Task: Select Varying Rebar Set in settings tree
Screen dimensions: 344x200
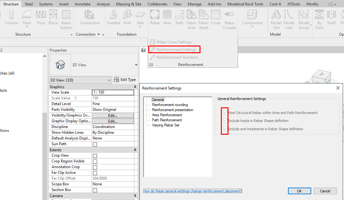Action: (x=166, y=125)
